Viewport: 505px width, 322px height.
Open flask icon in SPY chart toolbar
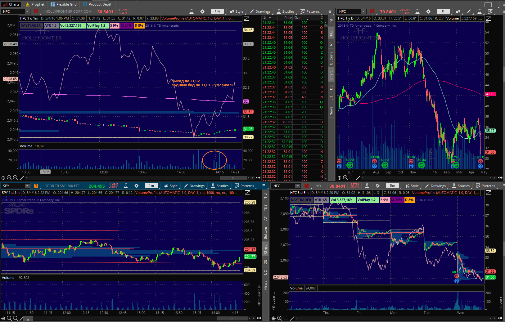click(x=126, y=186)
